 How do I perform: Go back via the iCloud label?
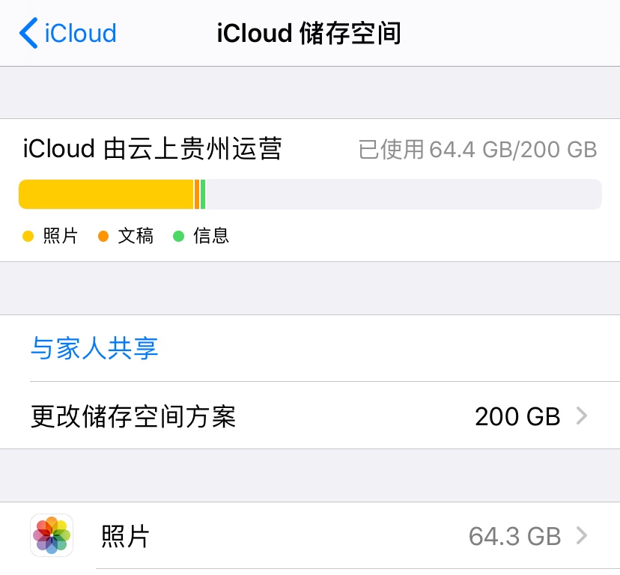tap(80, 34)
